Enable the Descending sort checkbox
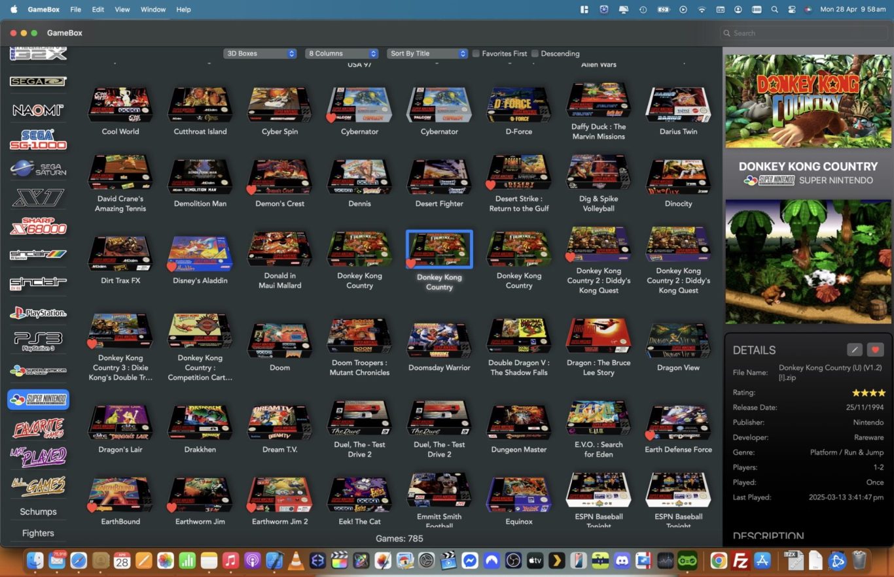Screen dimensions: 894x577 (x=535, y=54)
